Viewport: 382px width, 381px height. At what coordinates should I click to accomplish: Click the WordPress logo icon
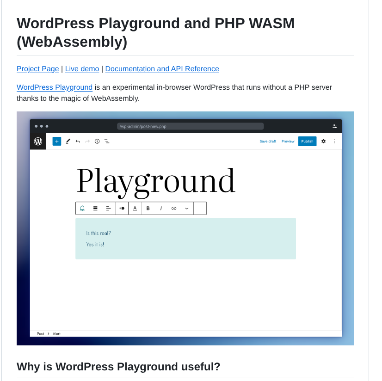(x=38, y=141)
